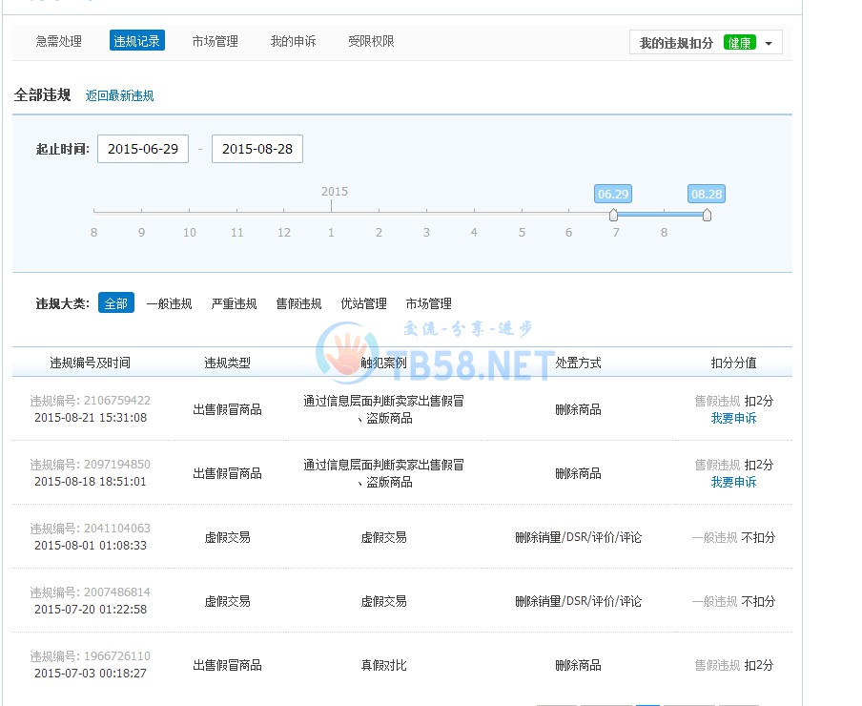
Task: Filter by 一般违规 category
Action: [x=169, y=303]
